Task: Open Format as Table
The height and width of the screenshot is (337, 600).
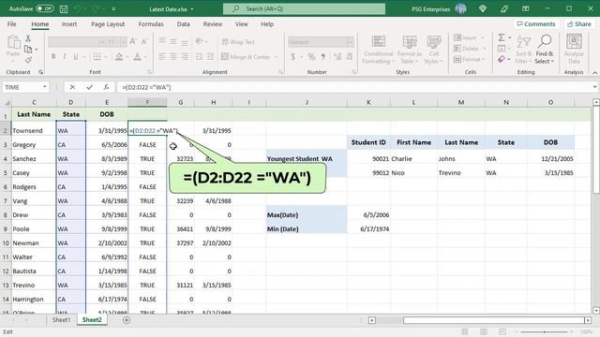Action: click(x=409, y=50)
